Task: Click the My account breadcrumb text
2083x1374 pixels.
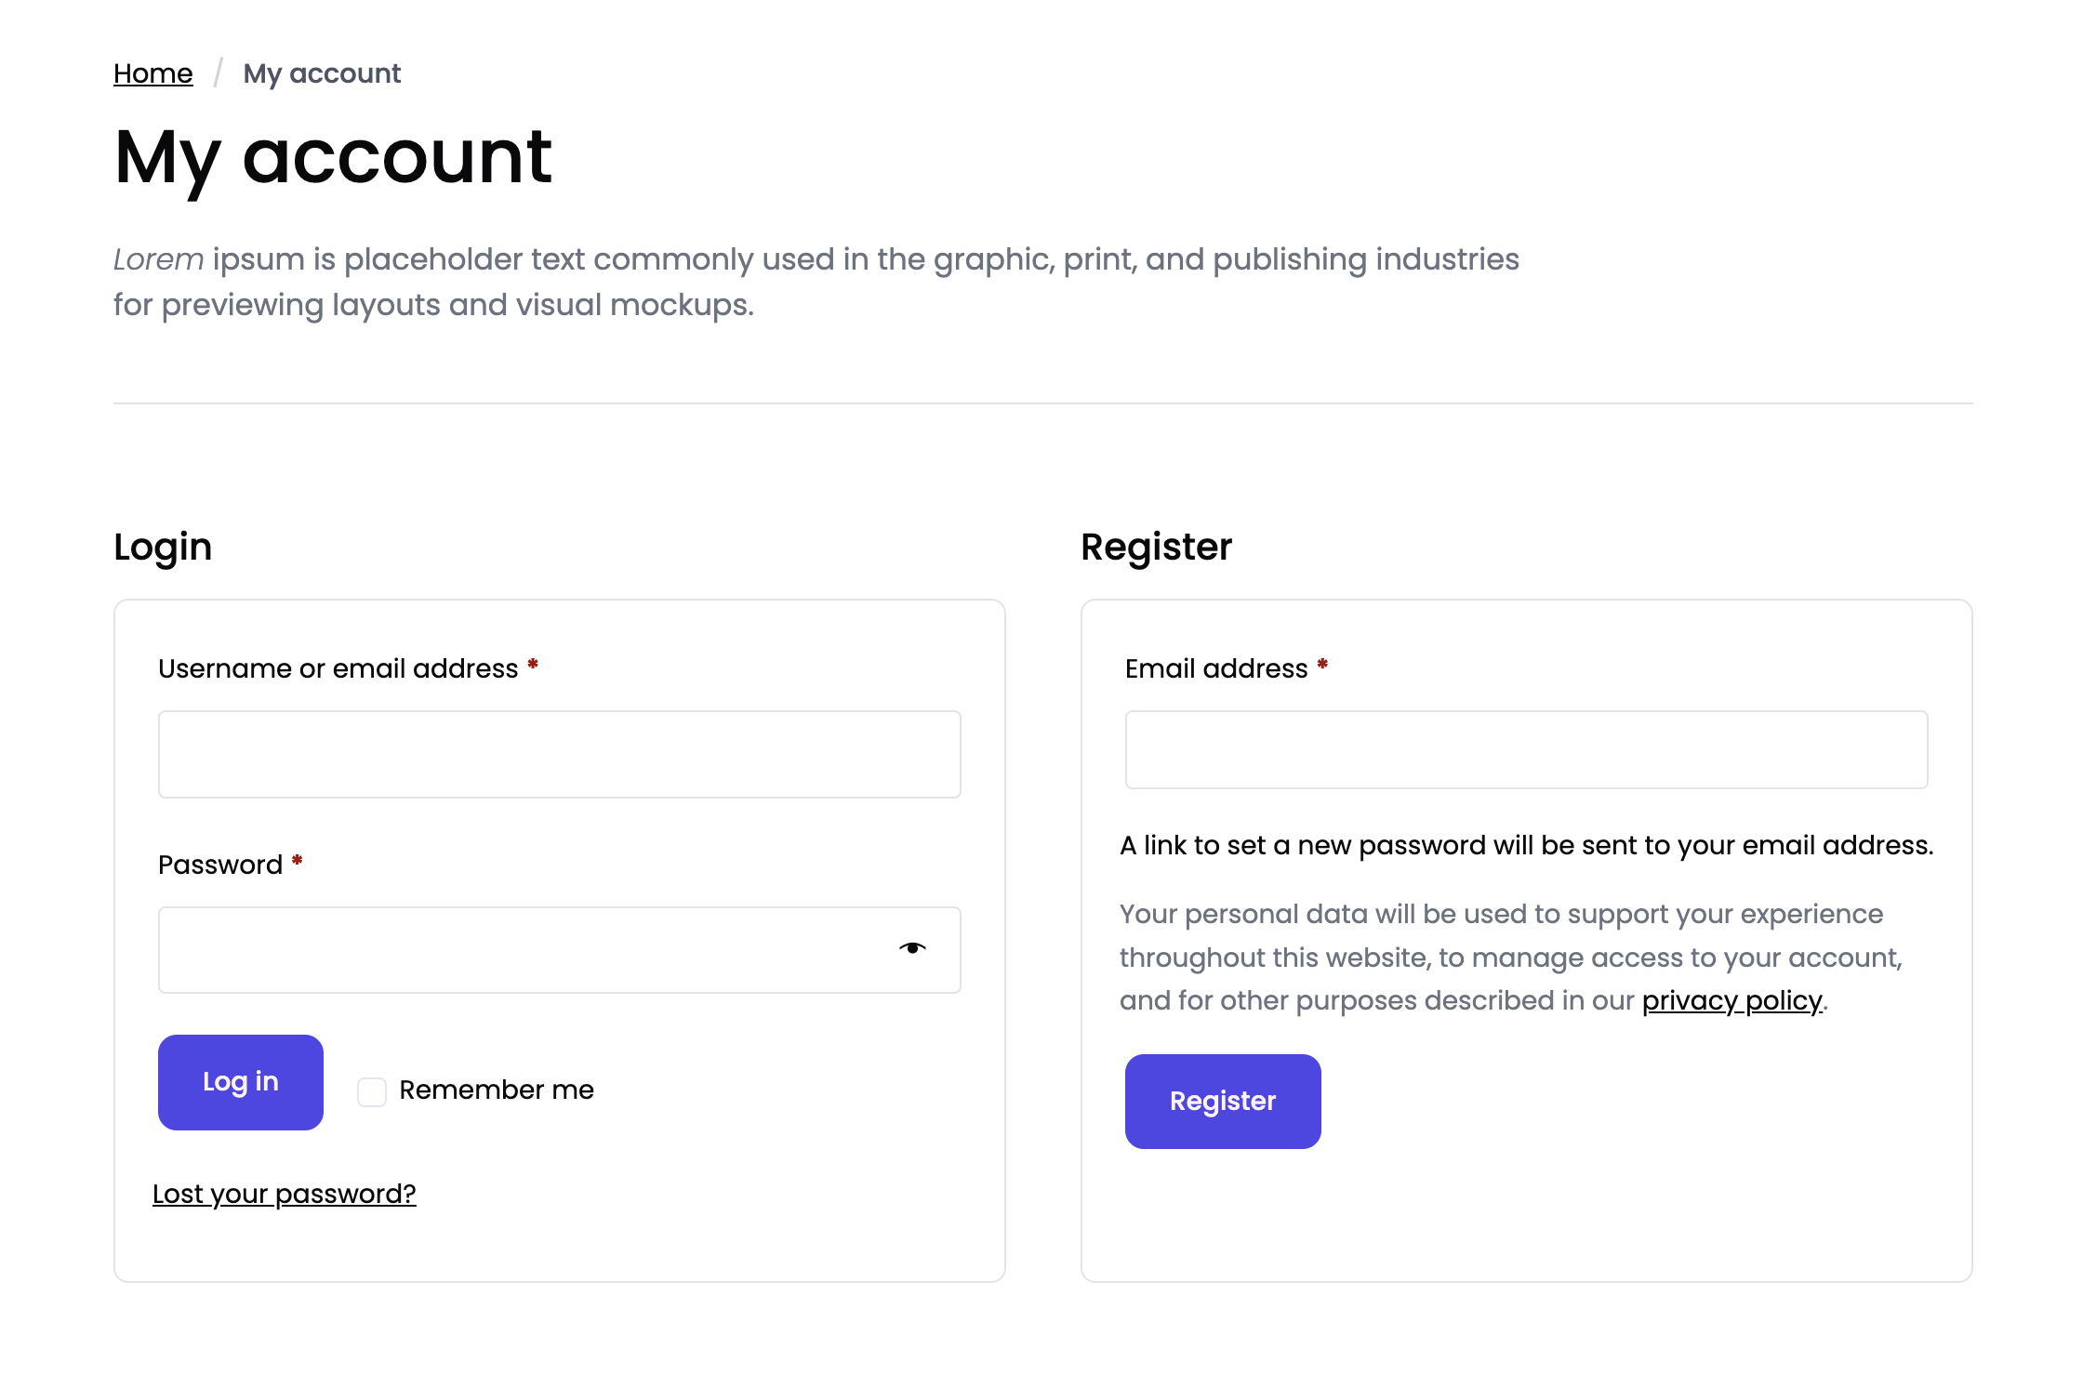Action: click(322, 73)
